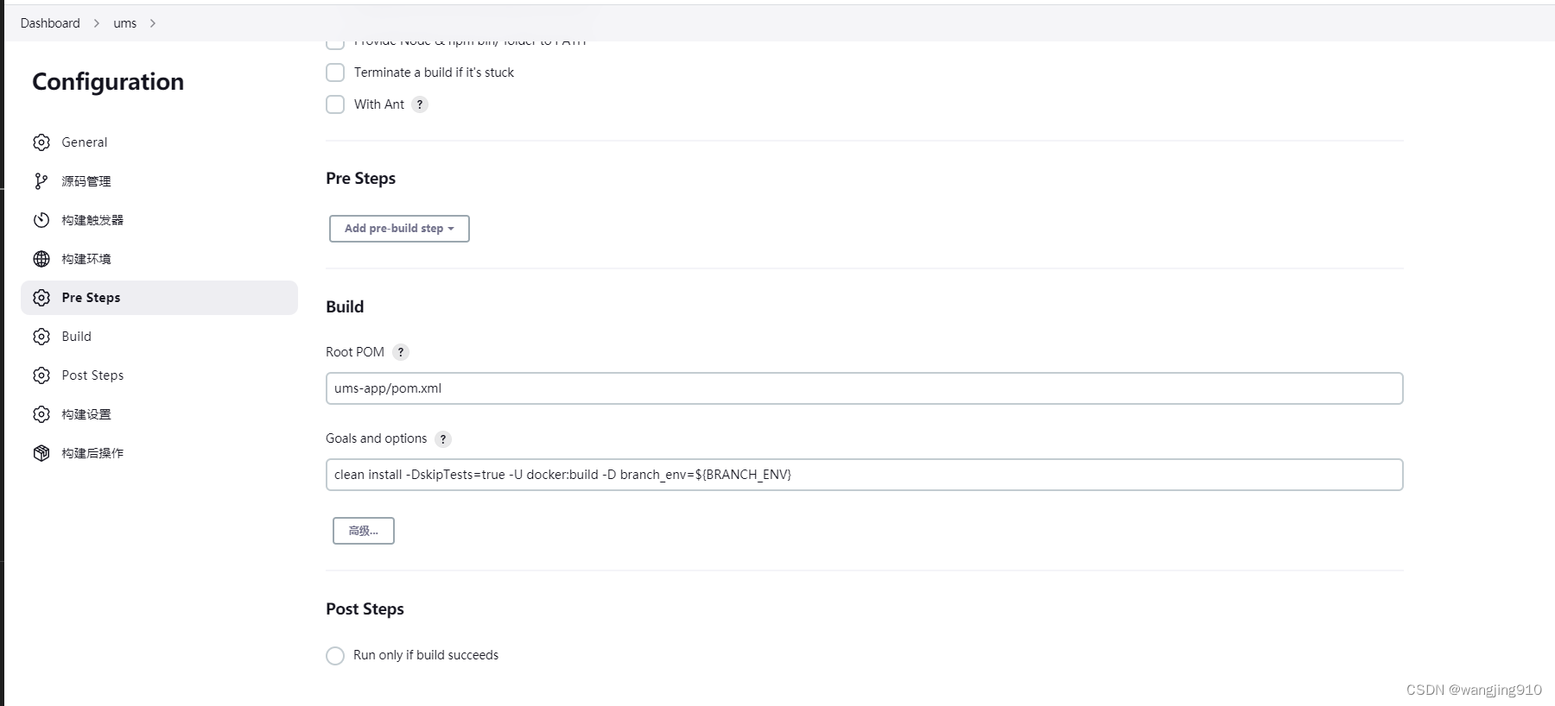Go to General section in sidebar

[x=159, y=142]
